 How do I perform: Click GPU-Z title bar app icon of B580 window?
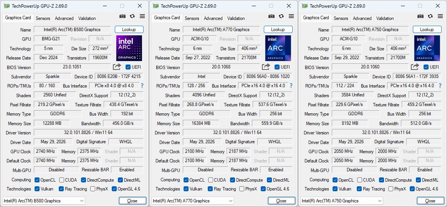[x=7, y=6]
